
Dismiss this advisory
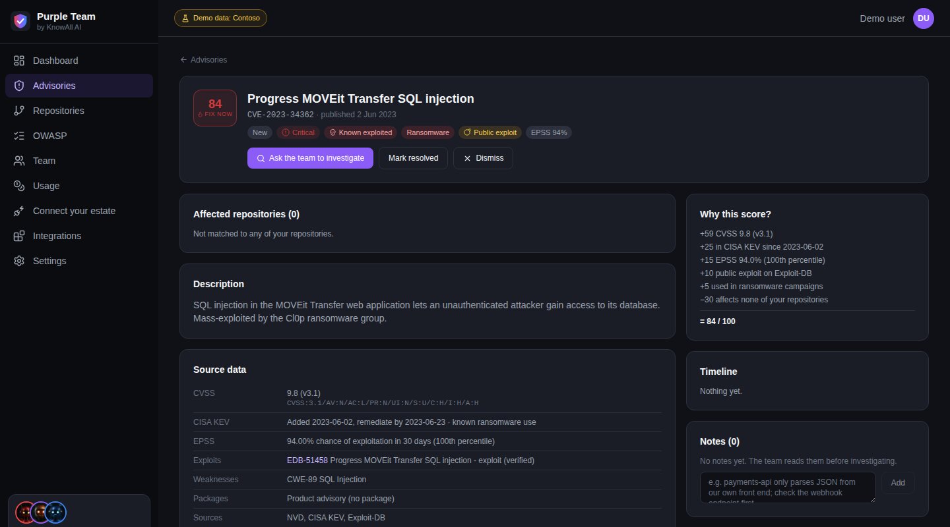483,158
